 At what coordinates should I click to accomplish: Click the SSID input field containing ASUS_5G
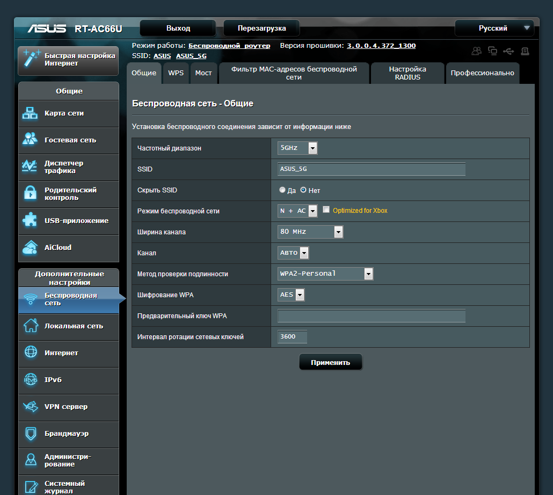coord(372,169)
